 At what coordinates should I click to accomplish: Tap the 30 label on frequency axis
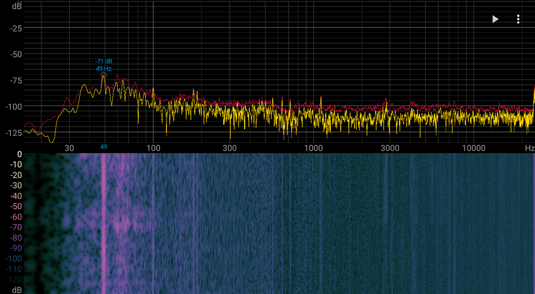tap(69, 148)
